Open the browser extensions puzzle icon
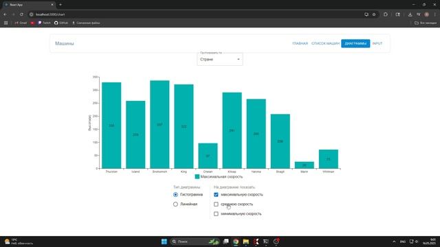The width and height of the screenshot is (440, 247). coord(386,14)
